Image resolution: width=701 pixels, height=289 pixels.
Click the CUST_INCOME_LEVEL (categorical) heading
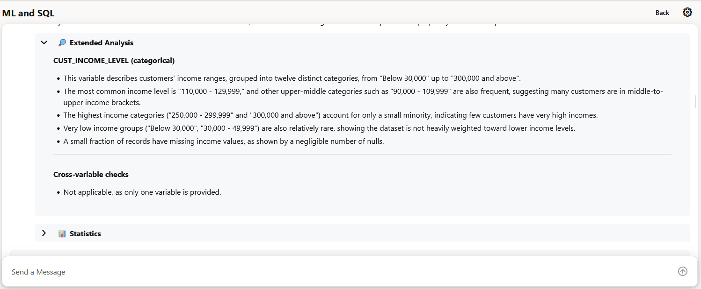(x=114, y=61)
